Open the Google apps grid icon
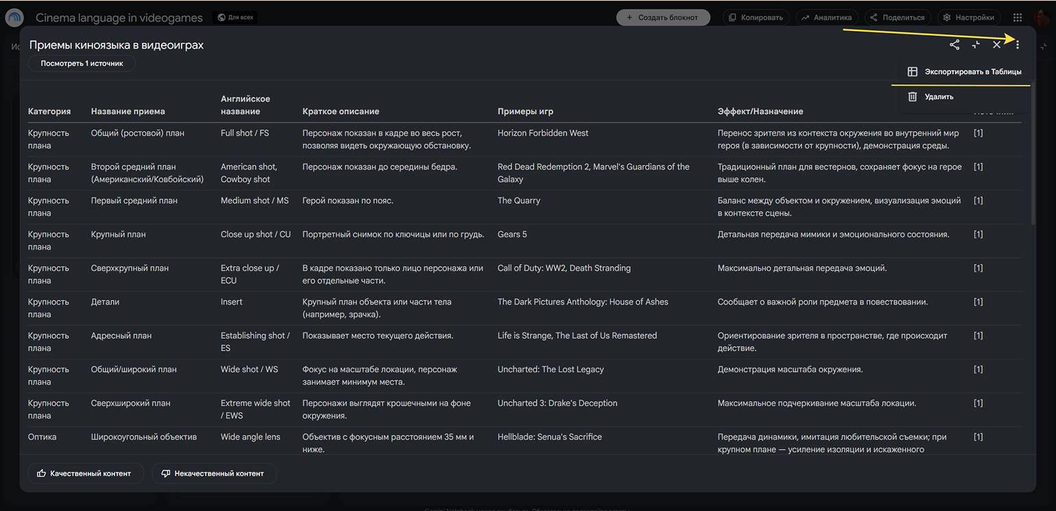 [1018, 18]
